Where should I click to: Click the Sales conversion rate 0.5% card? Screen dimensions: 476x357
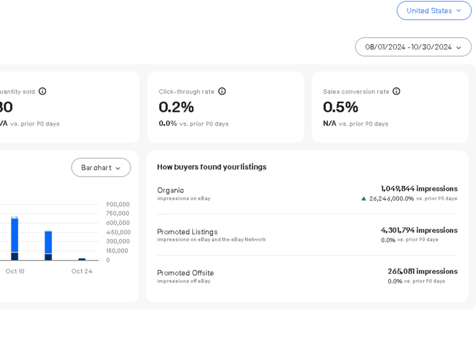(390, 107)
